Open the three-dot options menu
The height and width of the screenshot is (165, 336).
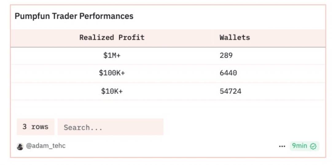click(282, 146)
